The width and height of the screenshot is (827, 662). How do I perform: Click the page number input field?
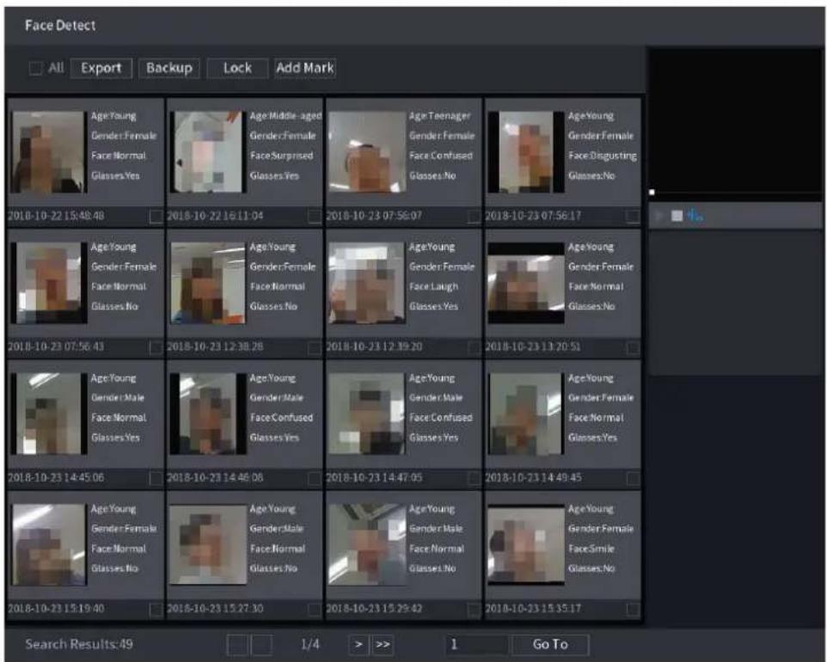point(476,644)
